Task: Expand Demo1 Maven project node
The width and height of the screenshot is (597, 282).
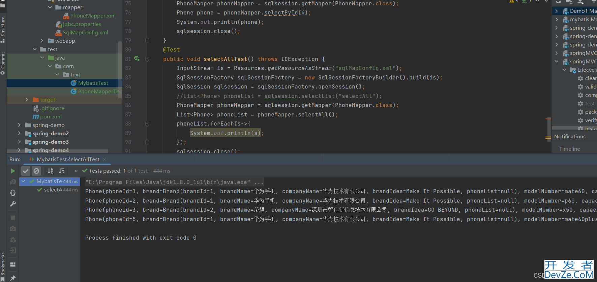Action: point(557,11)
